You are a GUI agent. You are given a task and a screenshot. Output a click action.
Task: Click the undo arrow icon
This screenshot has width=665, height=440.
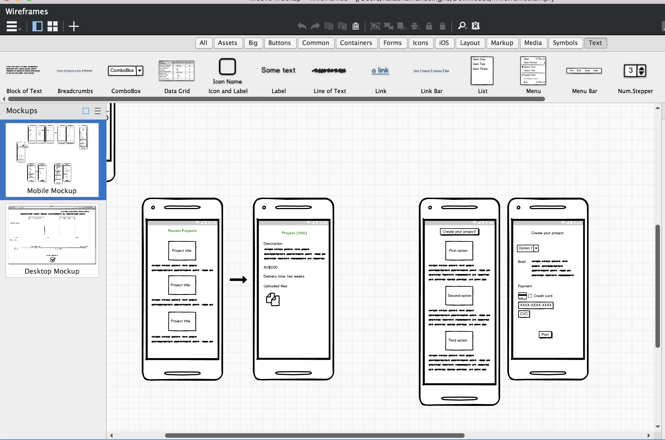[302, 26]
